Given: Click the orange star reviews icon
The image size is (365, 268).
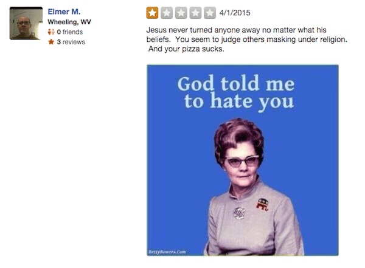Looking at the screenshot, I should tap(50, 42).
